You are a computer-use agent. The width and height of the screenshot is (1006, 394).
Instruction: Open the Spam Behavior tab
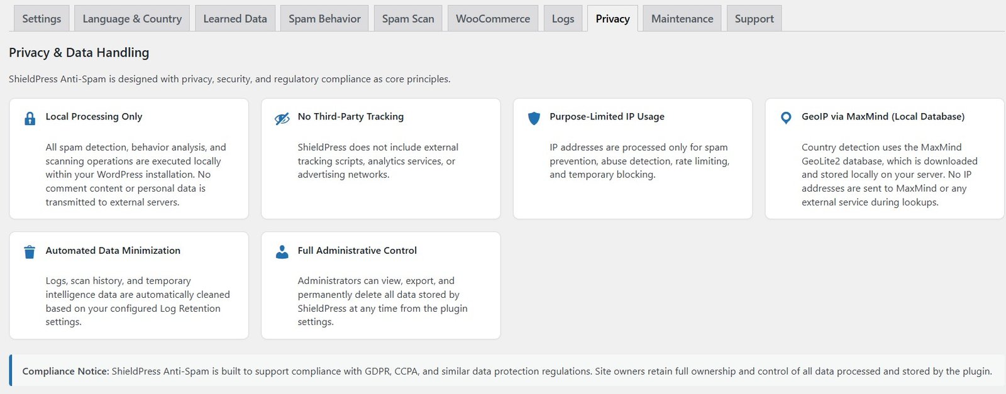324,18
